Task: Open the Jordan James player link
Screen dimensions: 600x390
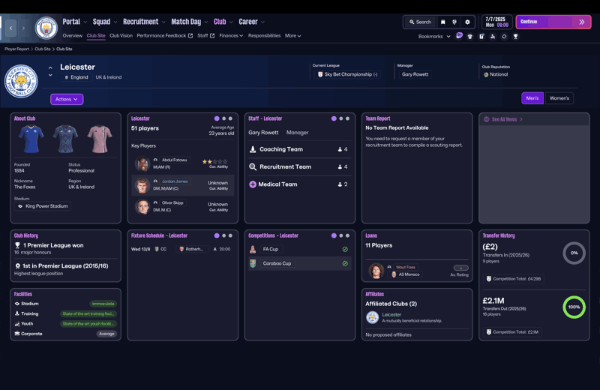Action: click(x=175, y=181)
